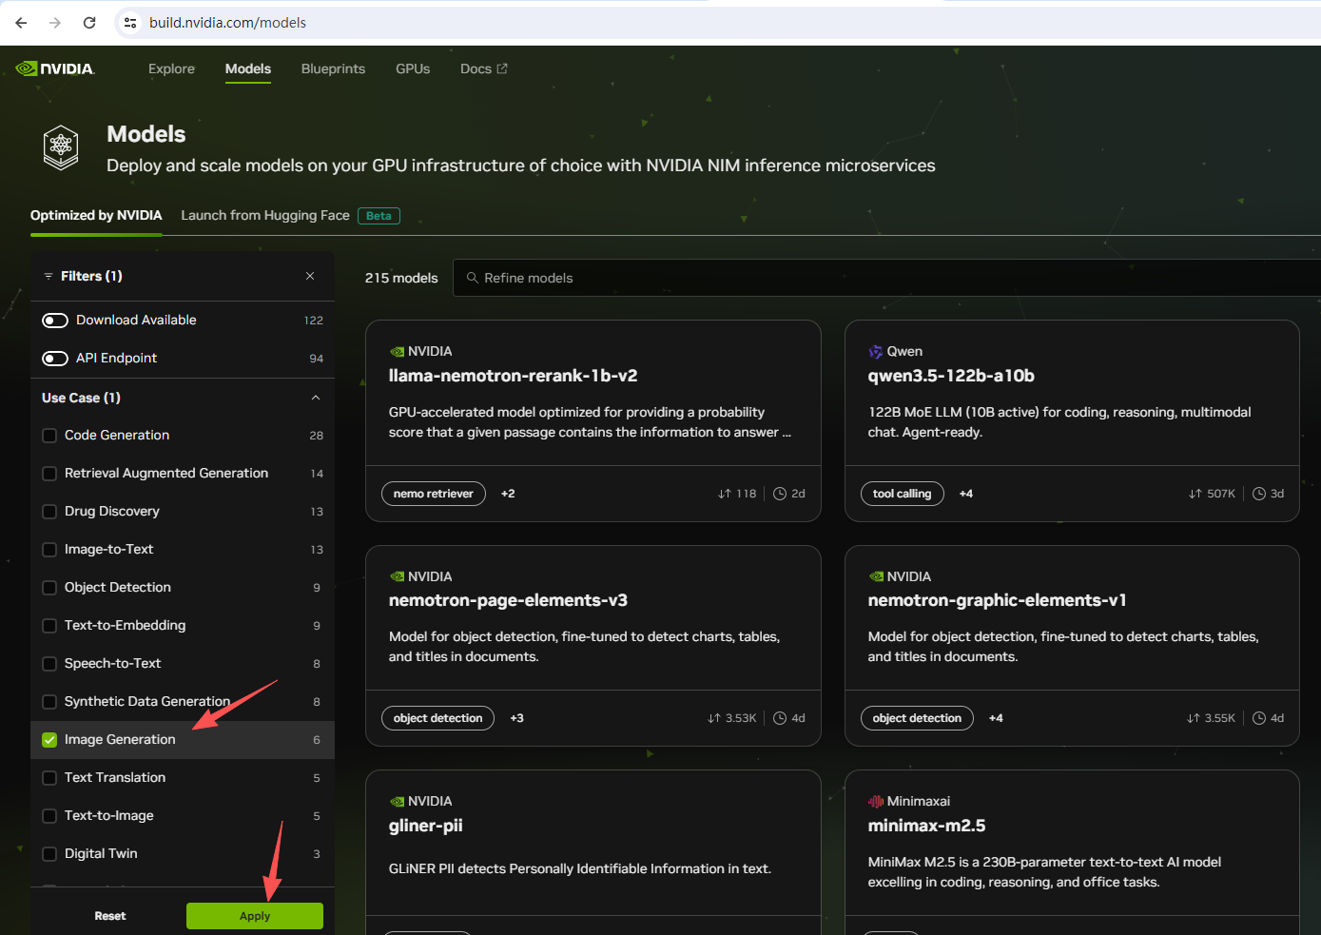Click the NVIDIA icon on llama-nemotron-rerank-1b-v2 card
The width and height of the screenshot is (1321, 935).
[397, 352]
